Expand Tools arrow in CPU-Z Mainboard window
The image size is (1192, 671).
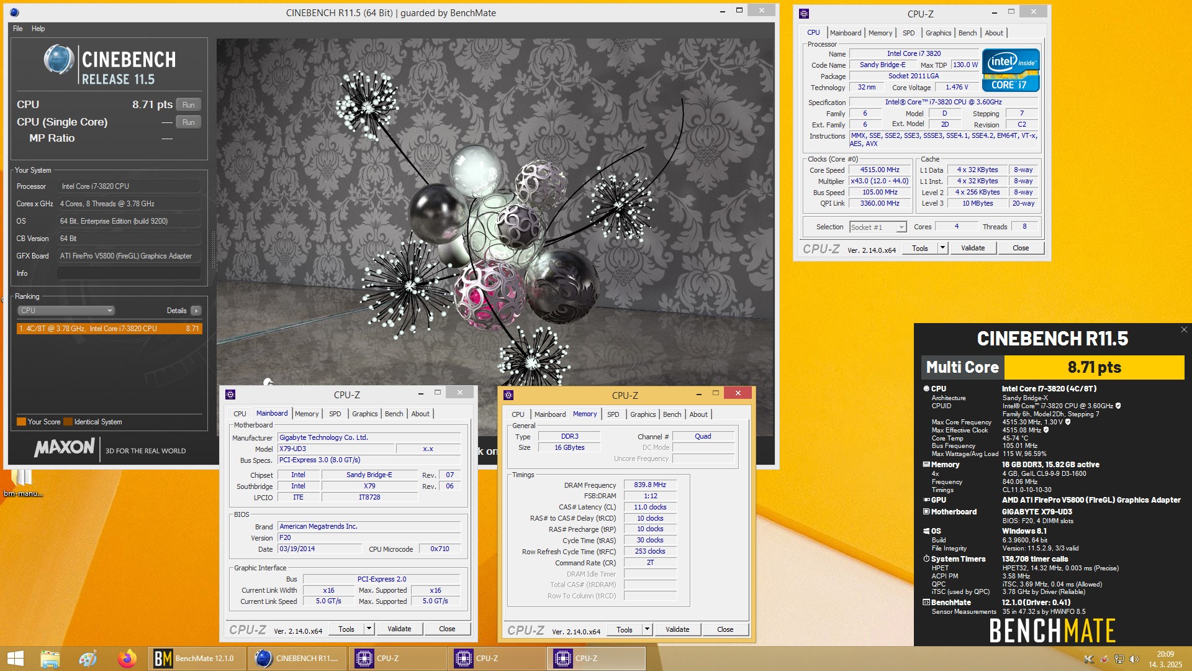pyautogui.click(x=368, y=629)
